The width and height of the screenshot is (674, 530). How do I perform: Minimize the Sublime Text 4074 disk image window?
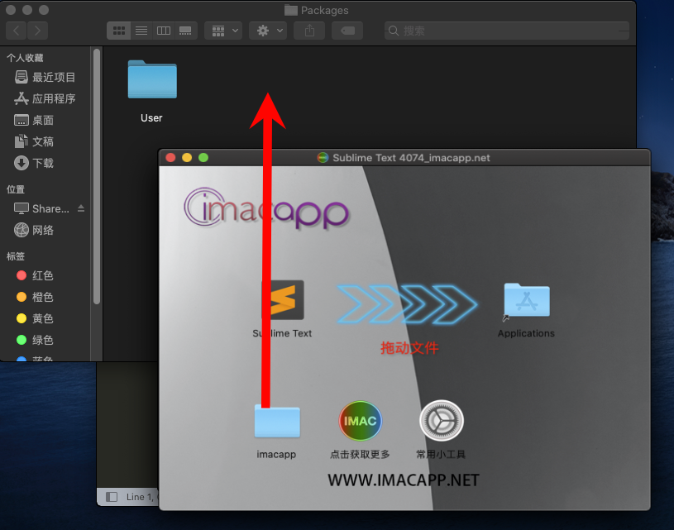(187, 158)
